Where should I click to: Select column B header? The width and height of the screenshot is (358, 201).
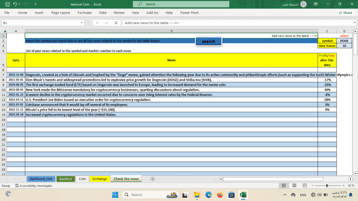pyautogui.click(x=171, y=31)
